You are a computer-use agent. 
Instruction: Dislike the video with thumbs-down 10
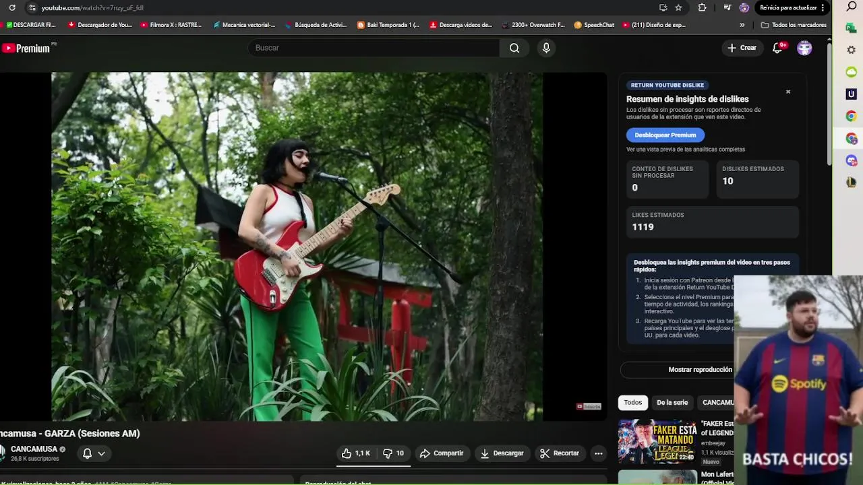tap(393, 453)
